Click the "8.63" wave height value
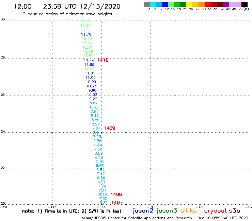Viewport: 252px width, 221px height. click(x=94, y=107)
